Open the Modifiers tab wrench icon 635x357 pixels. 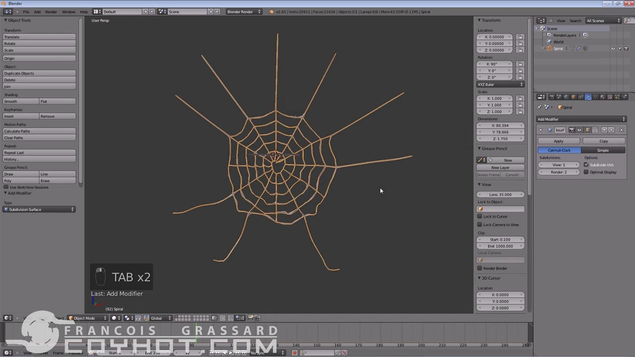click(x=588, y=97)
